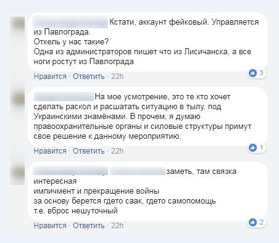Open 22h timestamp of the third comment
Image resolution: width=279 pixels, height=243 pixels.
117,226
